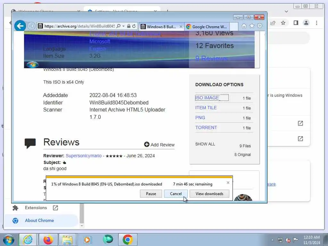Click the archive.org site icon in the address bar
The image size is (328, 246).
pyautogui.click(x=40, y=26)
